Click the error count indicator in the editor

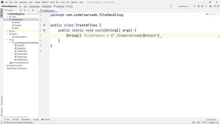[208, 14]
